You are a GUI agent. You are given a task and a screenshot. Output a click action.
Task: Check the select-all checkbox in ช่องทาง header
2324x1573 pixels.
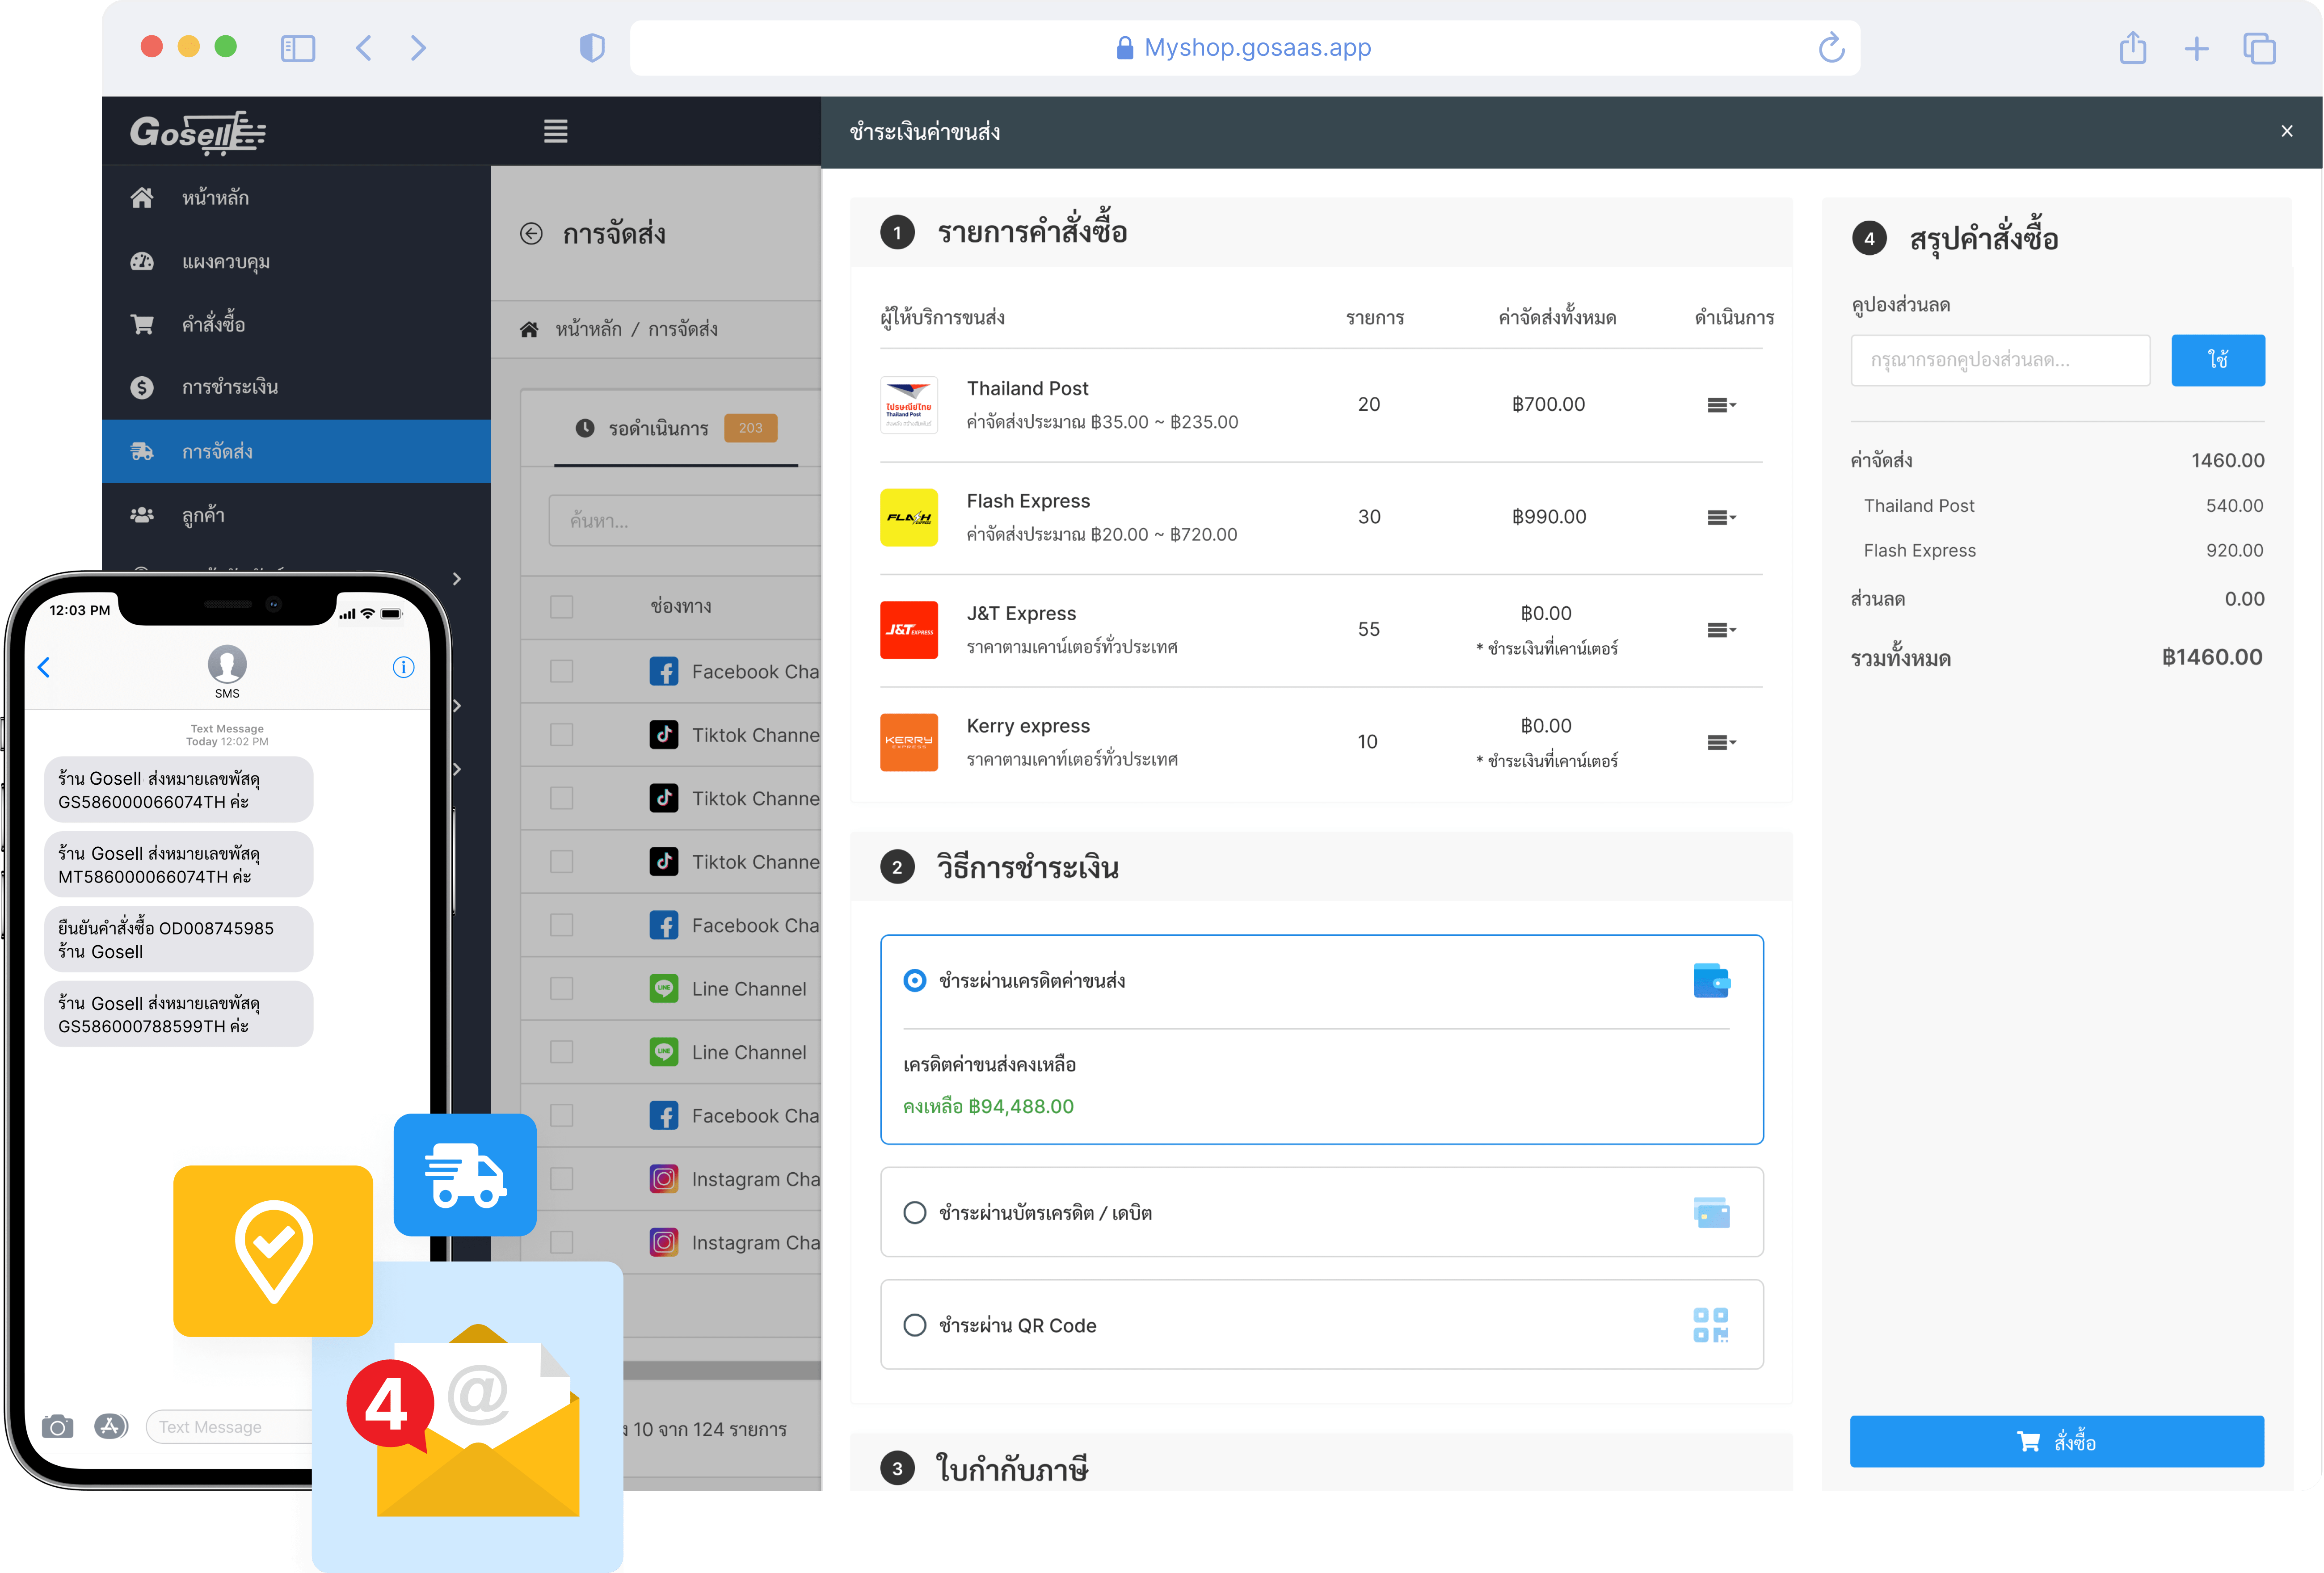[x=562, y=607]
